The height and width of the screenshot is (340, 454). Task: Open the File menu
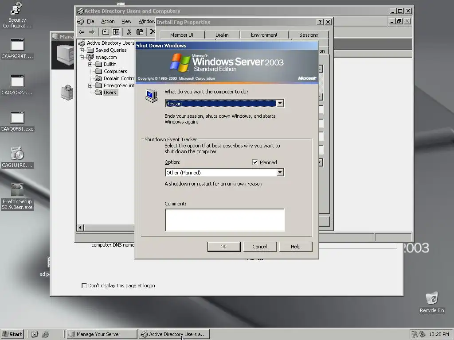pyautogui.click(x=90, y=21)
